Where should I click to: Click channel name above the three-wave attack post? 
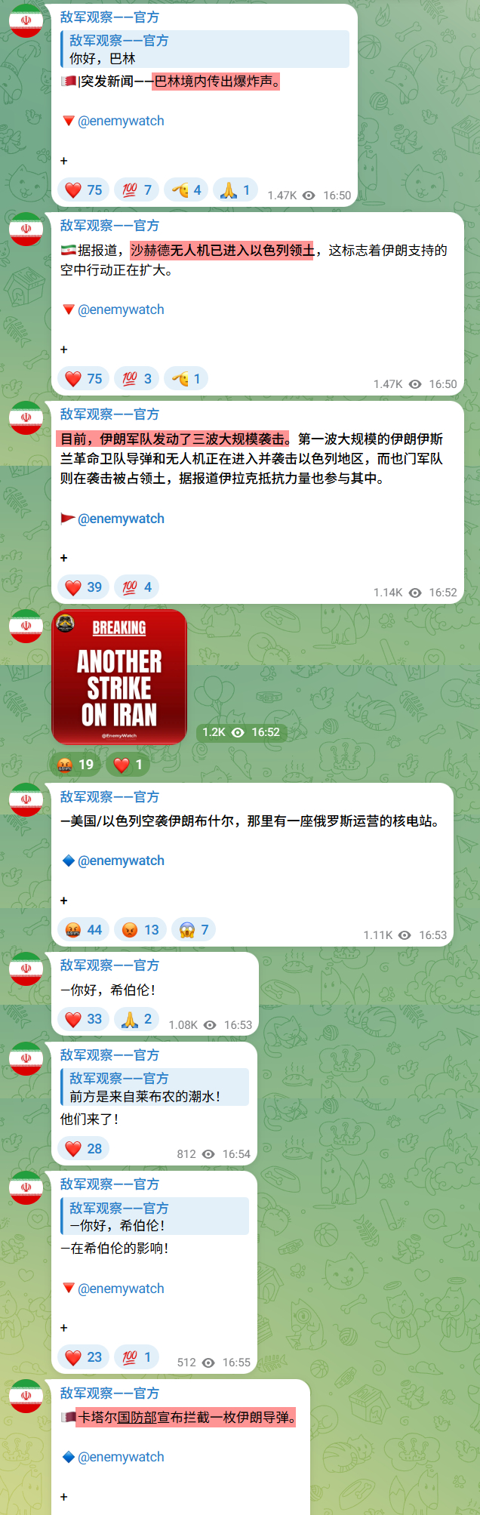(x=109, y=414)
